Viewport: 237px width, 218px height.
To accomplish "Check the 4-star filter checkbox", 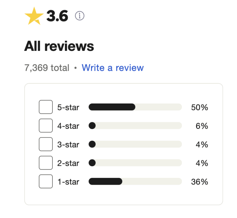I will [46, 126].
